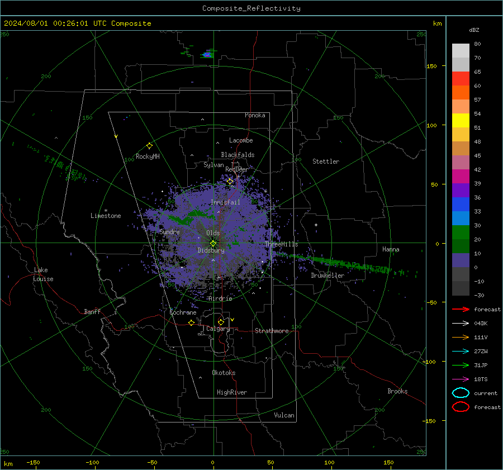Click the Sylvan label on map
This screenshot has height=470, width=503.
pos(213,165)
